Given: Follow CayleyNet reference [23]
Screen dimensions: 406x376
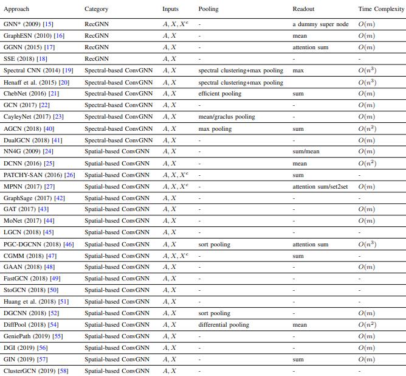Looking at the screenshot, I should (x=58, y=117).
